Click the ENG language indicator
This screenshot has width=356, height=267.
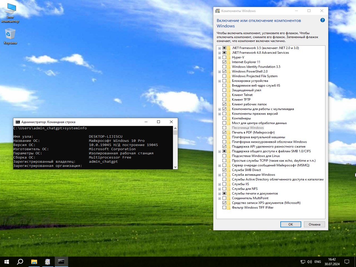(x=317, y=261)
